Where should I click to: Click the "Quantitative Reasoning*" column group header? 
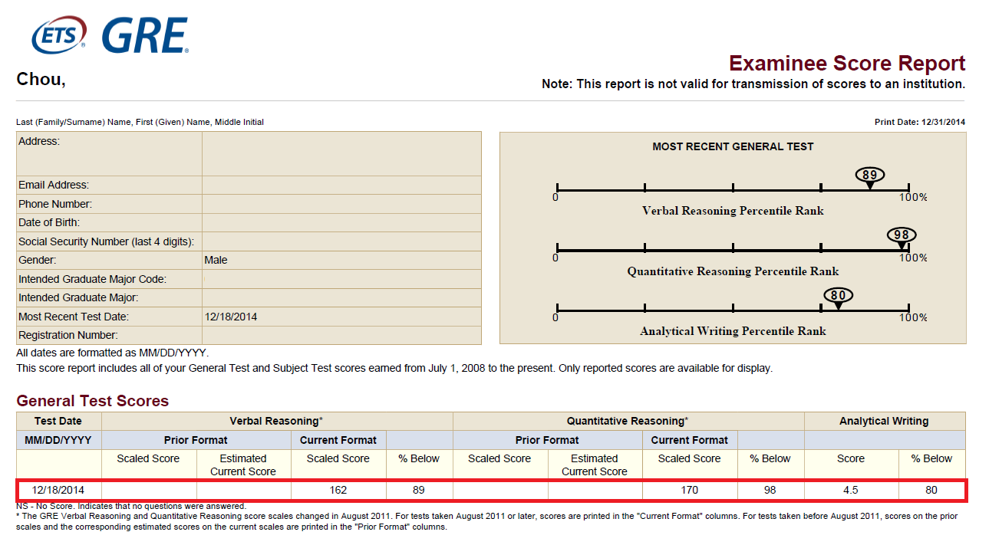pyautogui.click(x=628, y=421)
